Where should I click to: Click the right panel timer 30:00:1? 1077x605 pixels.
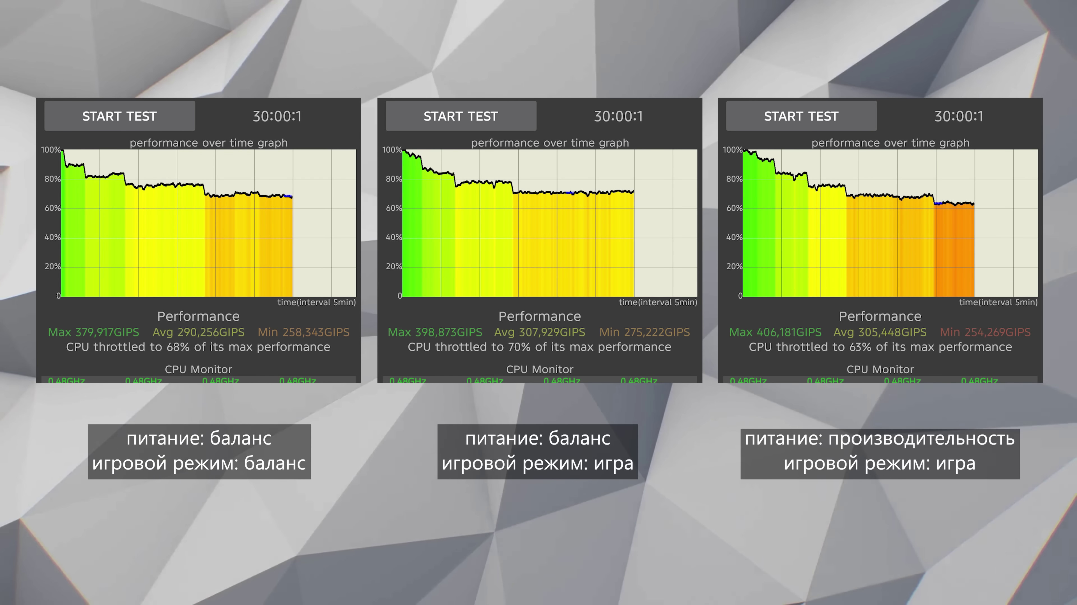(959, 117)
